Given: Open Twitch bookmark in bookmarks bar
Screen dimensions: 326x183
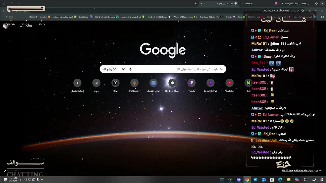Looking at the screenshot, I should pos(230,17).
